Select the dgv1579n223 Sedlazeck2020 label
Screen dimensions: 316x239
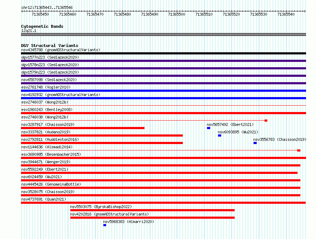pos(50,72)
